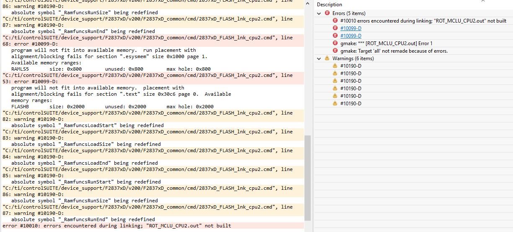Image resolution: width=513 pixels, height=232 pixels.
Task: Click the red error icon beside Errors group
Action: (x=327, y=13)
